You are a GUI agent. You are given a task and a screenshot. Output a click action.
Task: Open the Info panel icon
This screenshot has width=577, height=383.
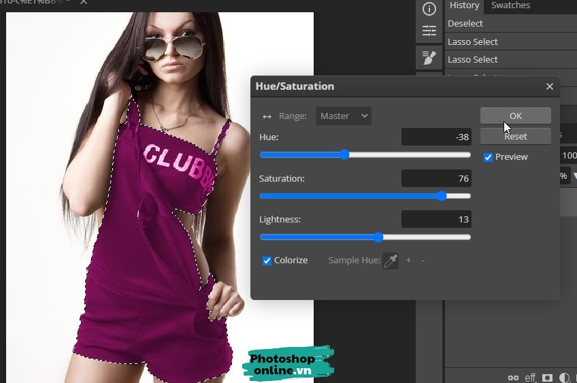point(429,9)
